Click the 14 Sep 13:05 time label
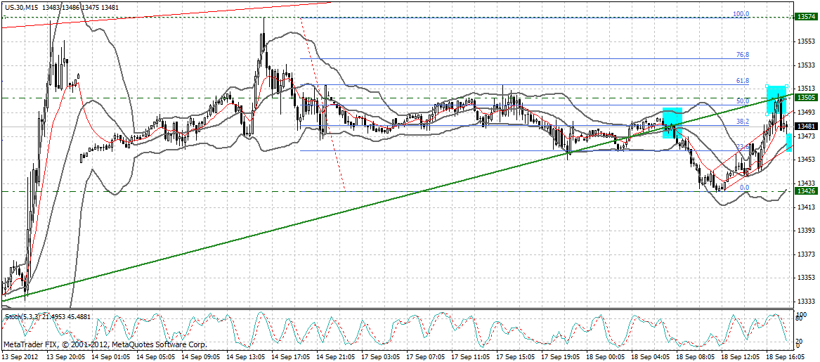This screenshot has width=820, height=362. tap(245, 357)
